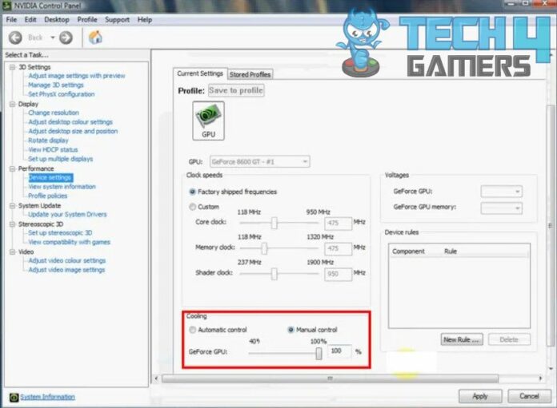Open Adjust image settings with preview
This screenshot has width=557, height=408.
77,76
